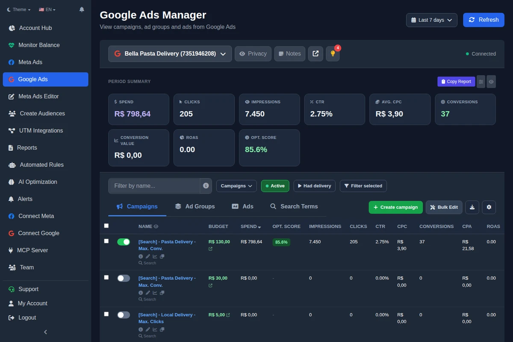Open AI Optimization from the sidebar
This screenshot has height=342, width=513.
pos(45,182)
